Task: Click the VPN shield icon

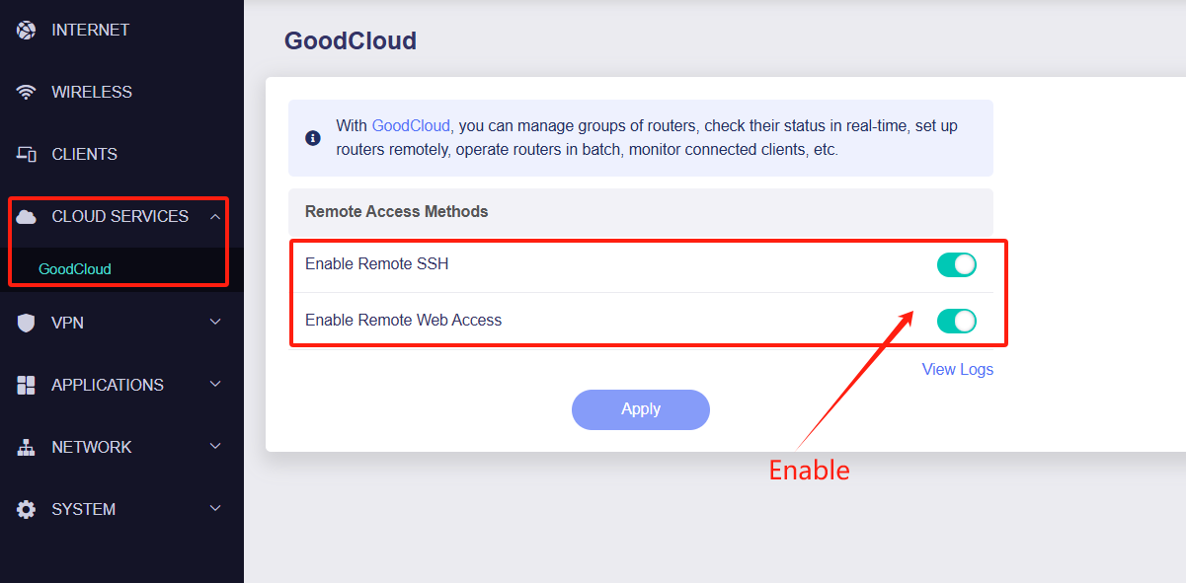Action: pyautogui.click(x=27, y=323)
